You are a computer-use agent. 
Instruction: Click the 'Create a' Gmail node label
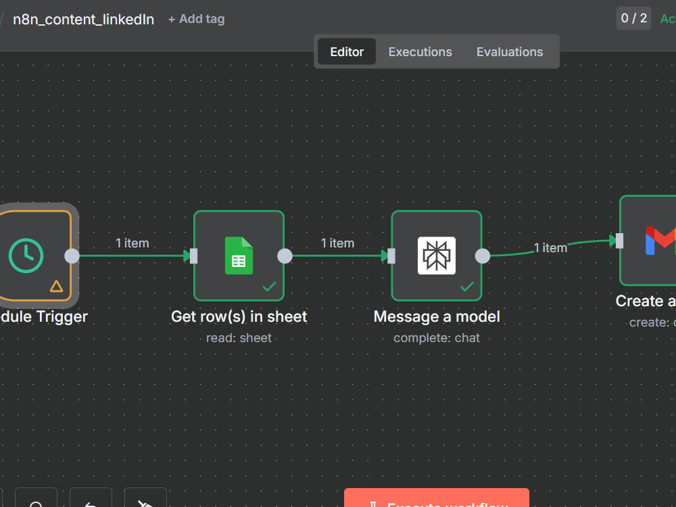(x=646, y=301)
